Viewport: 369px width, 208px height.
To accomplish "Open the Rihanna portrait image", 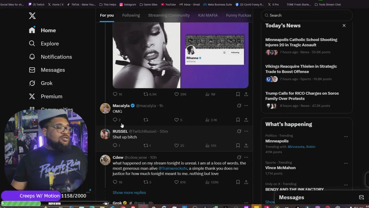I will 146,55.
